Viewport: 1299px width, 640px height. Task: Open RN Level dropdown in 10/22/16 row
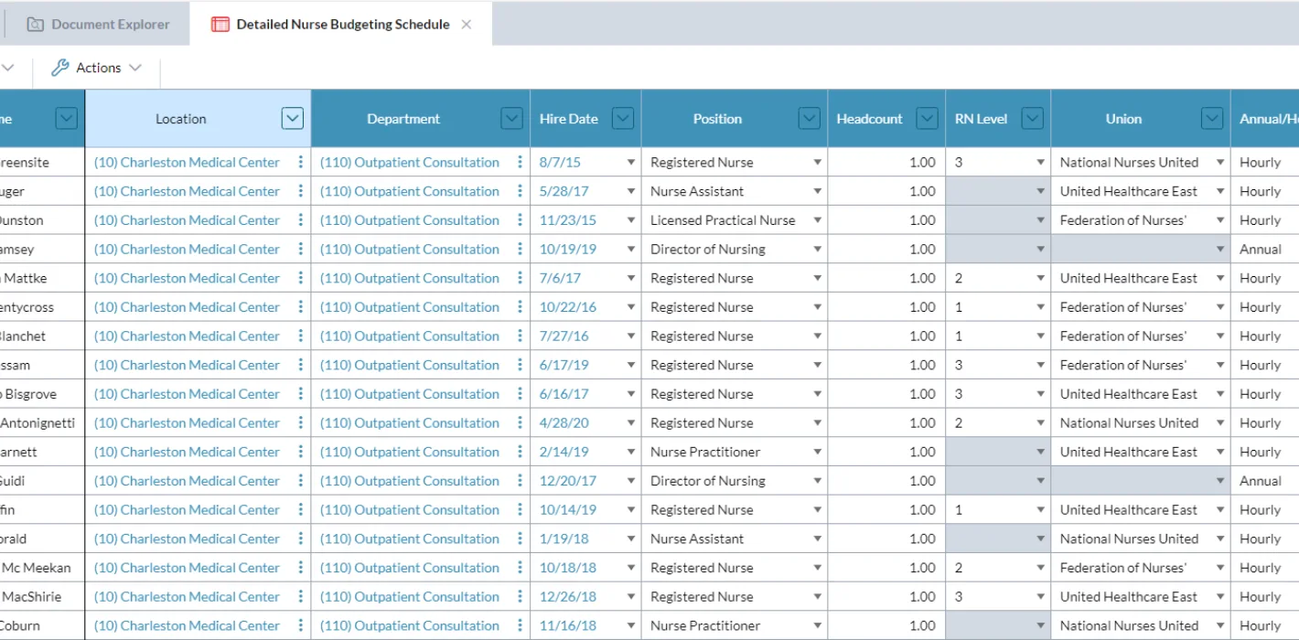pyautogui.click(x=1040, y=308)
